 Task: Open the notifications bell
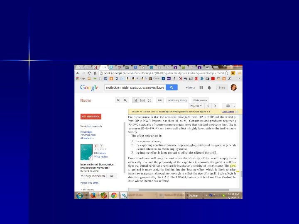[x=209, y=88]
